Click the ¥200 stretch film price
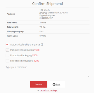 tap(37, 61)
